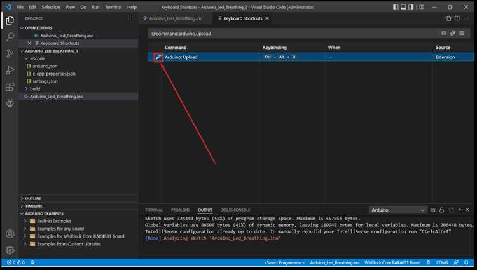
Task: Switch to the PROBLEMS panel tab
Action: click(x=180, y=210)
